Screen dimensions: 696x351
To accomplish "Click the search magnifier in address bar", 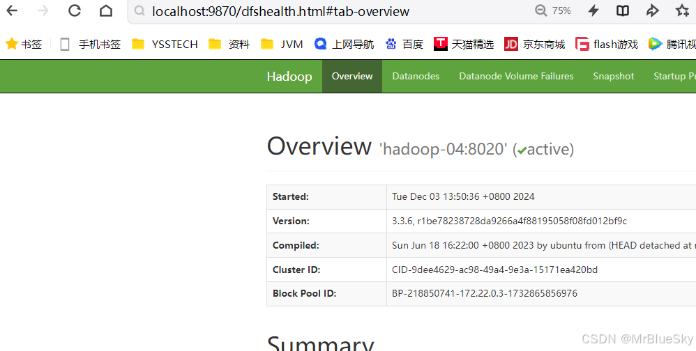I will (139, 10).
